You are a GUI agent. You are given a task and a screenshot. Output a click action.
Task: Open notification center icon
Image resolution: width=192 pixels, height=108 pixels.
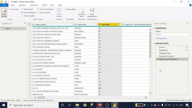click(x=187, y=105)
